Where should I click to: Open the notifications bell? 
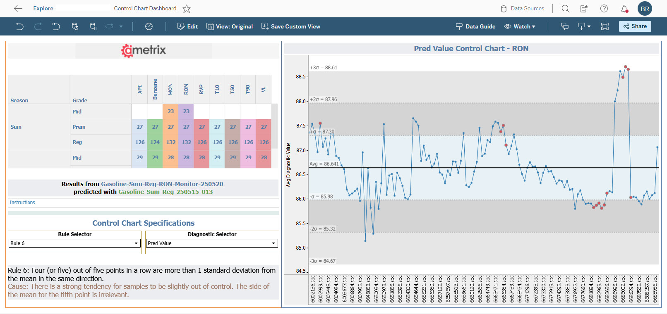pyautogui.click(x=624, y=9)
